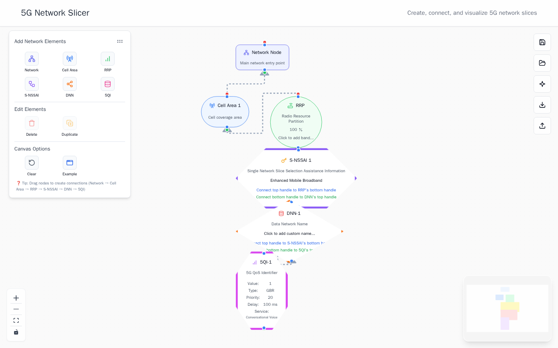Delete the selected element
This screenshot has width=558, height=348.
click(31, 124)
